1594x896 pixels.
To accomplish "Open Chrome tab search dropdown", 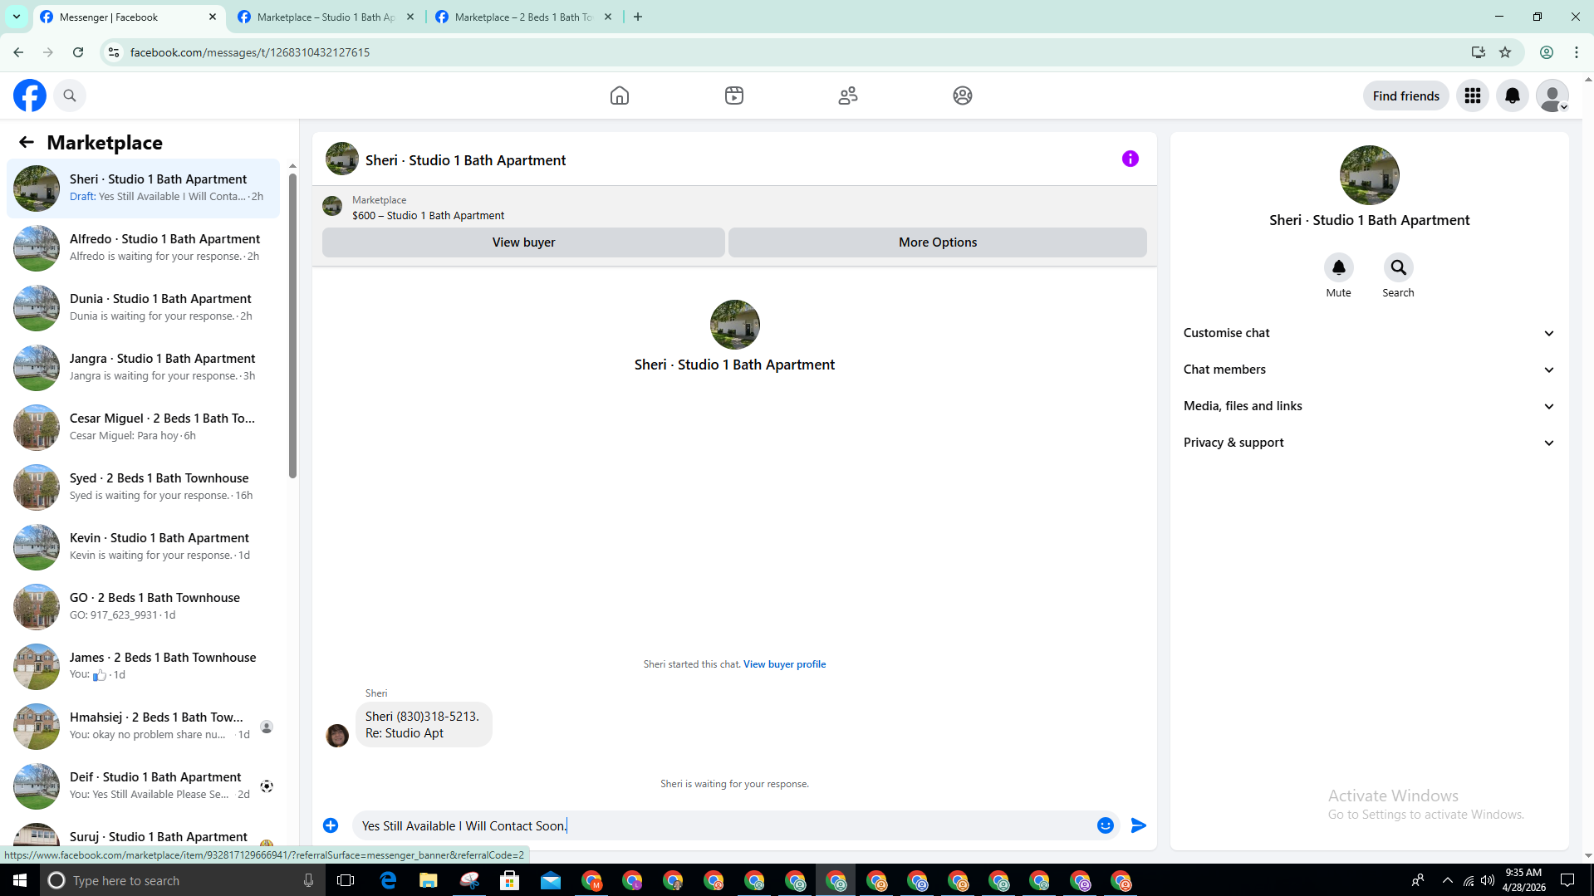I will [17, 17].
